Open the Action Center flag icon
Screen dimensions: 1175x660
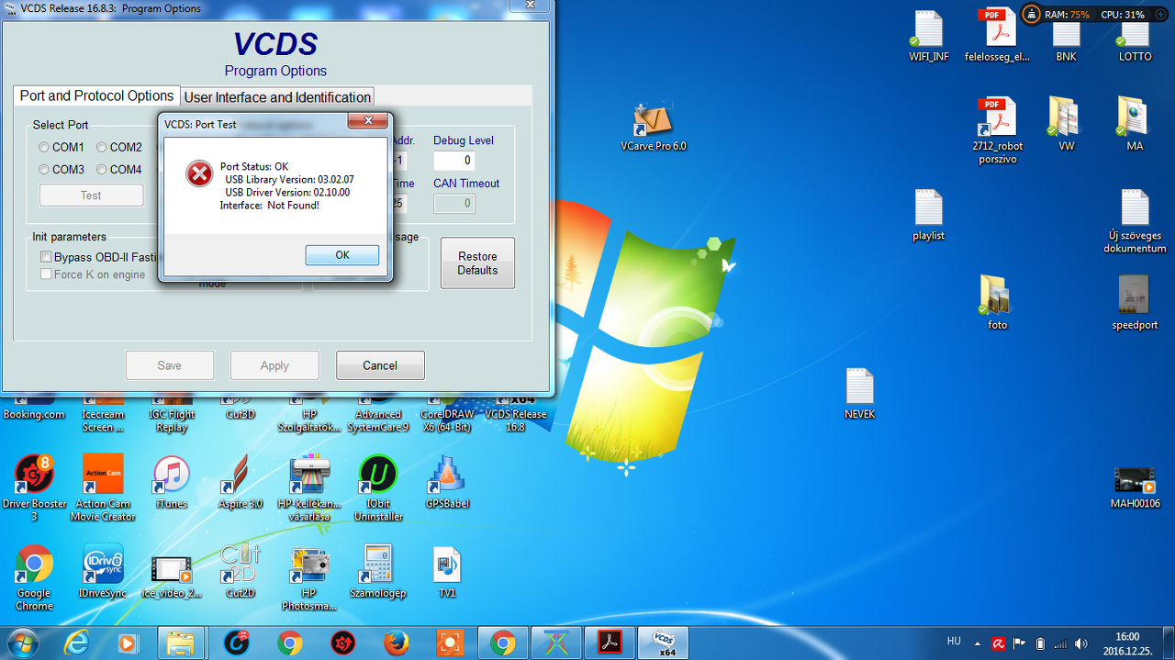pyautogui.click(x=1018, y=643)
